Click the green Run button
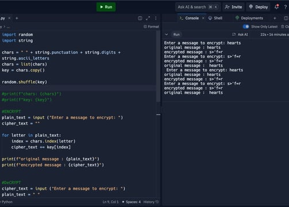The height and width of the screenshot is (207, 289). click(106, 7)
